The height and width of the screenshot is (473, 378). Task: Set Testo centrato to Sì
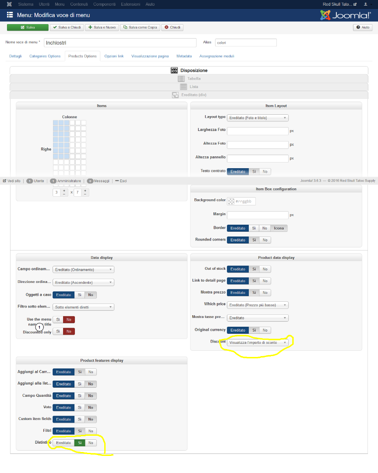point(254,172)
